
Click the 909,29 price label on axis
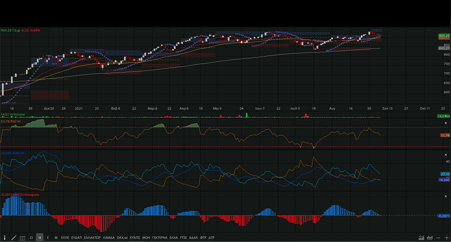(444, 35)
